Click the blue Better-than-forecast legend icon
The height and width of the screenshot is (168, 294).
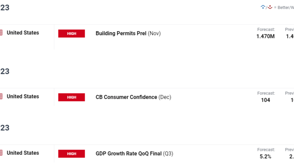click(263, 7)
